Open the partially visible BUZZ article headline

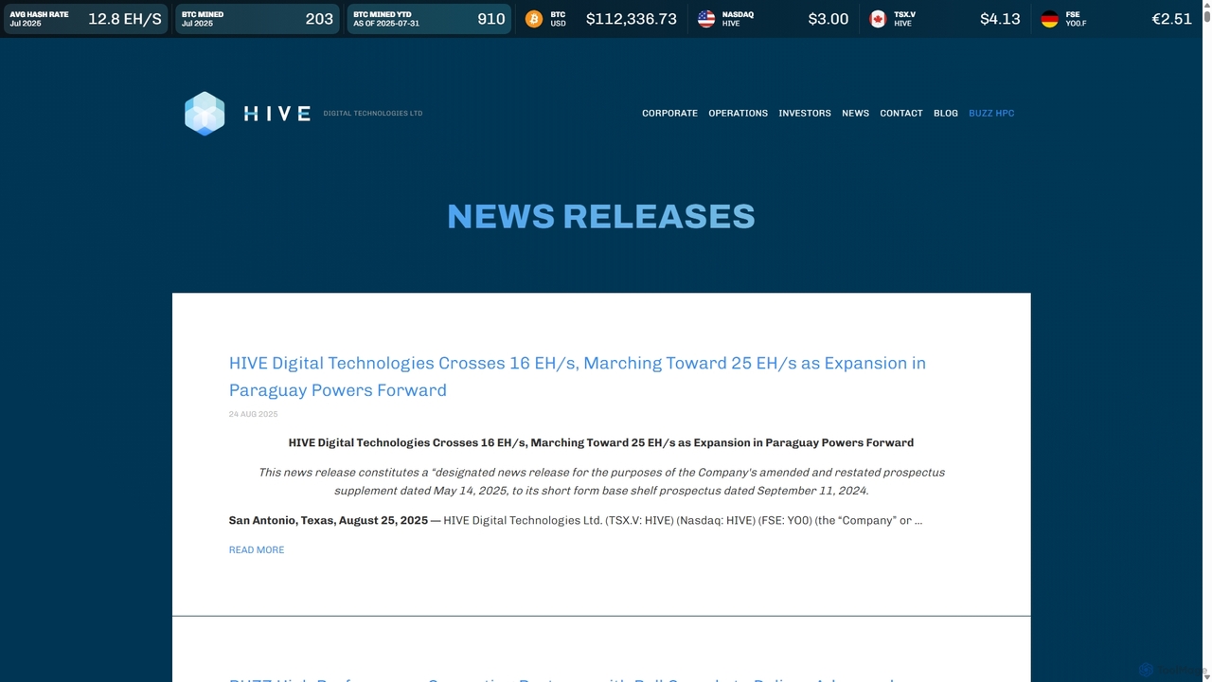tap(561, 678)
